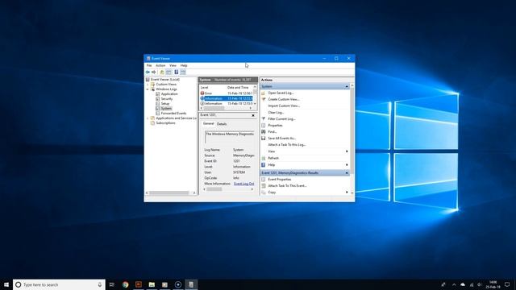
Task: Select Event Viewer (Local) root node
Action: tap(165, 79)
